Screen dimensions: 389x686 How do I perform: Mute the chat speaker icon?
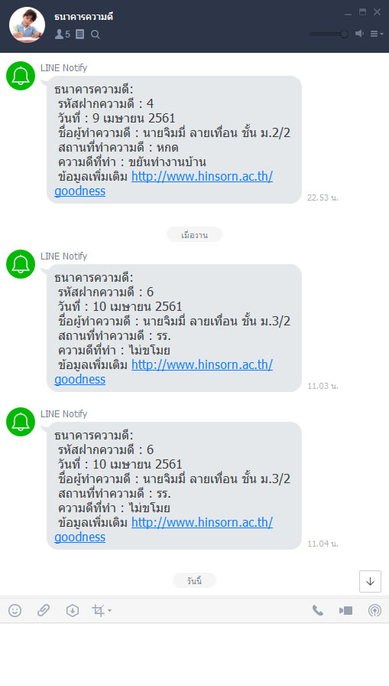(359, 33)
